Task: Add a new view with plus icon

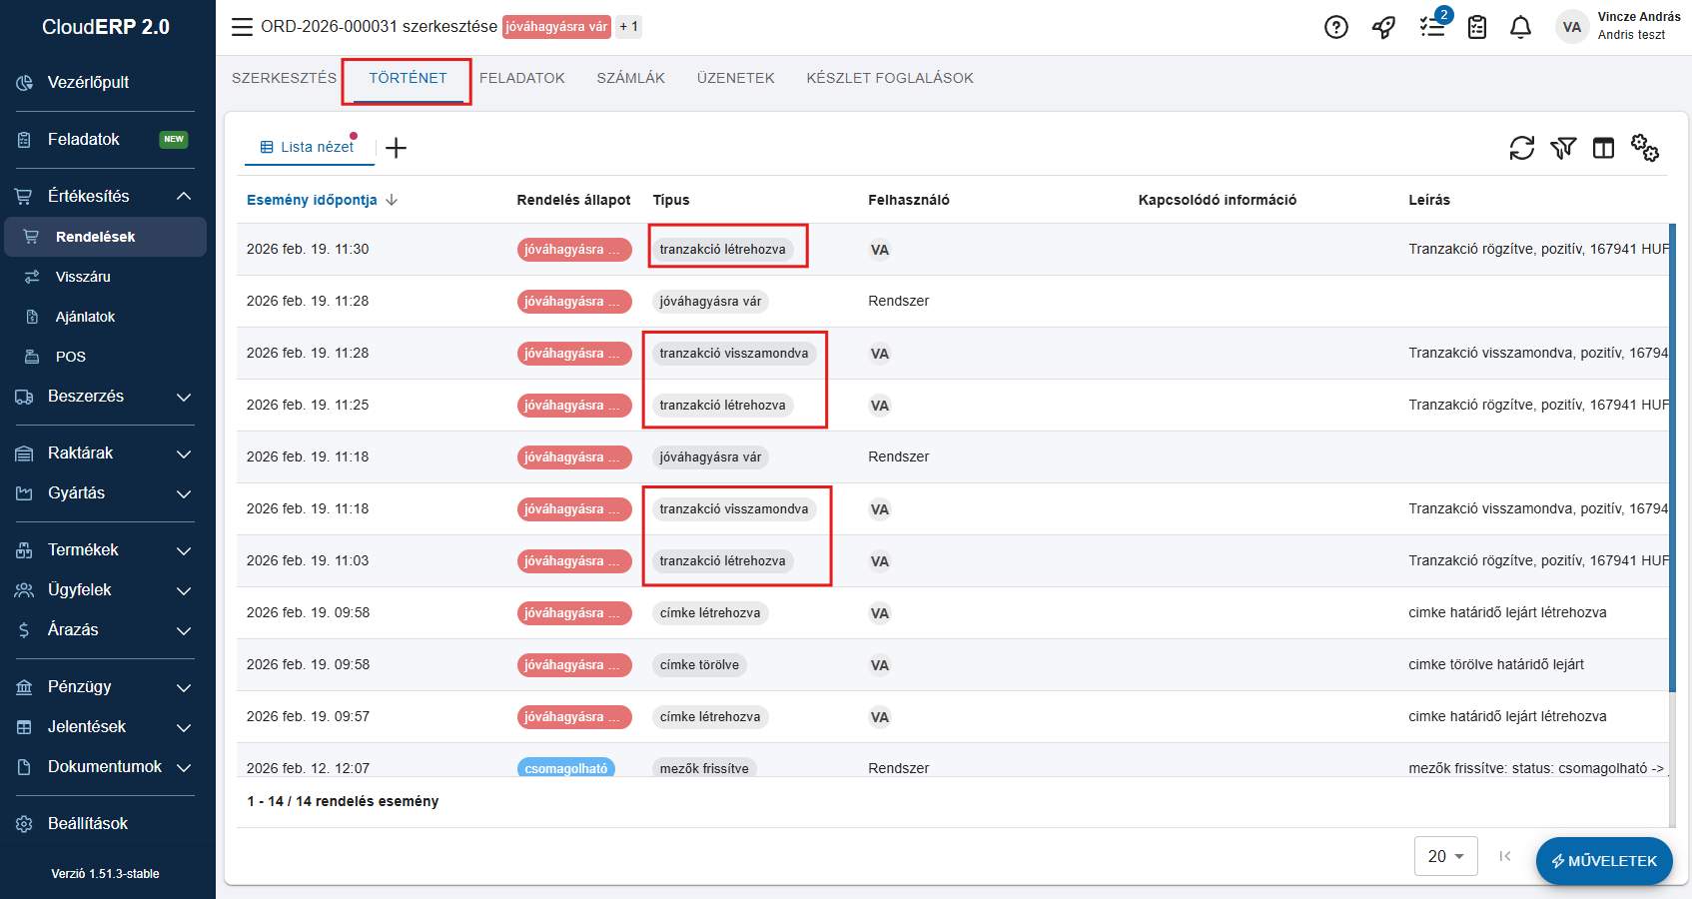Action: coord(397,148)
